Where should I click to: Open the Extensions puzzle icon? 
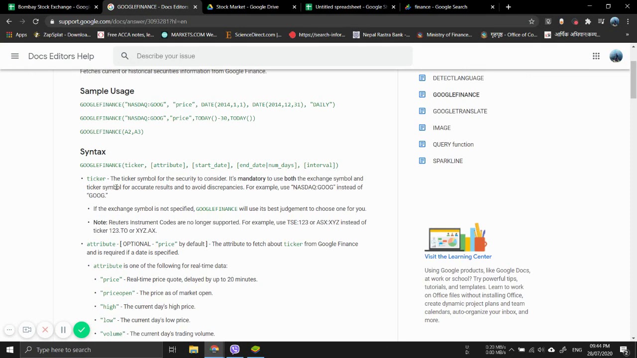(x=588, y=21)
